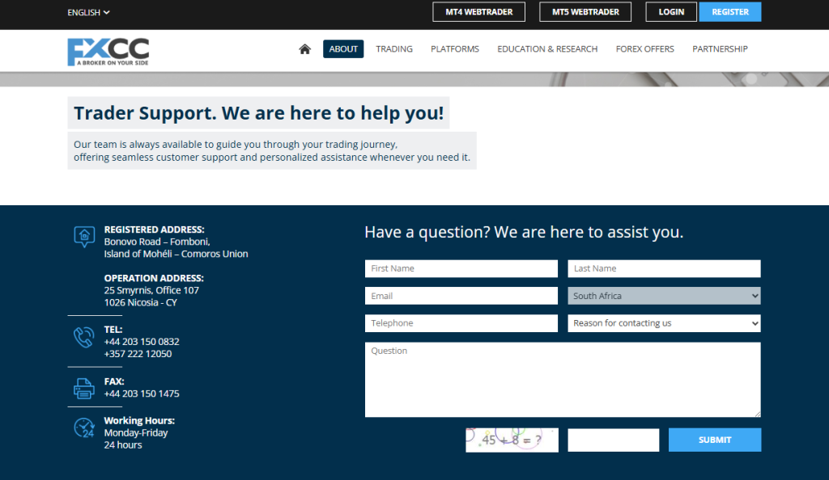Click the captcha math challenge image

[512, 440]
